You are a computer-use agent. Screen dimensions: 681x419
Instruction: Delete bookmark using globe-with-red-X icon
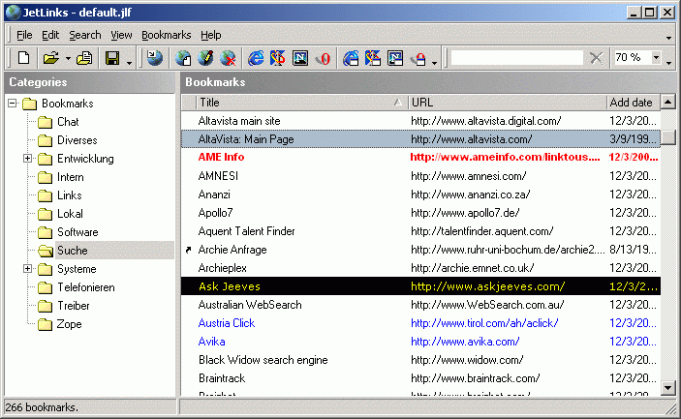click(228, 58)
